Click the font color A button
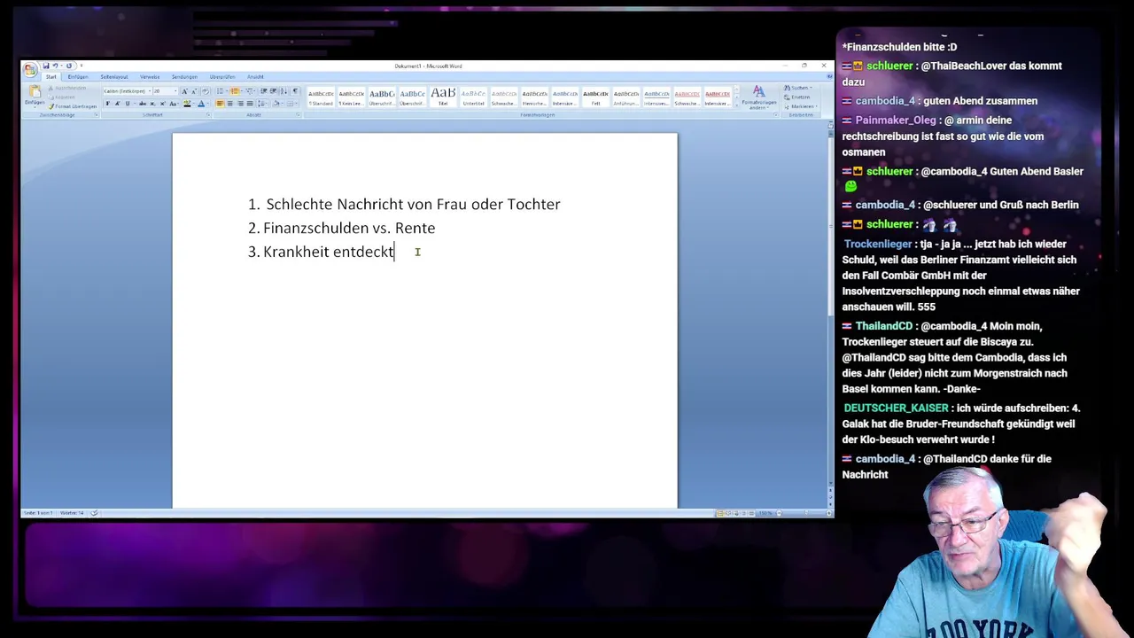 (x=201, y=104)
